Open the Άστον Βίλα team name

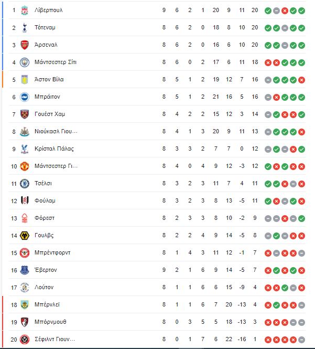[x=49, y=79]
